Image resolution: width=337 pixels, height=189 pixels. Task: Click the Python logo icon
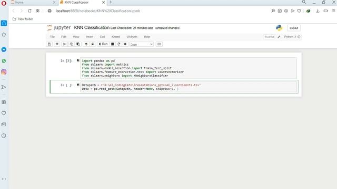[x=279, y=28]
